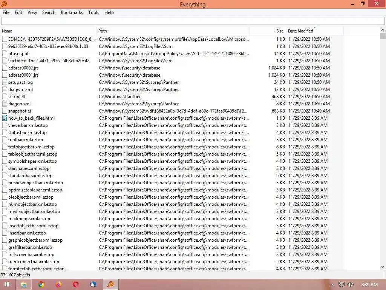Select file standardbar.xml.eztop

(30, 175)
